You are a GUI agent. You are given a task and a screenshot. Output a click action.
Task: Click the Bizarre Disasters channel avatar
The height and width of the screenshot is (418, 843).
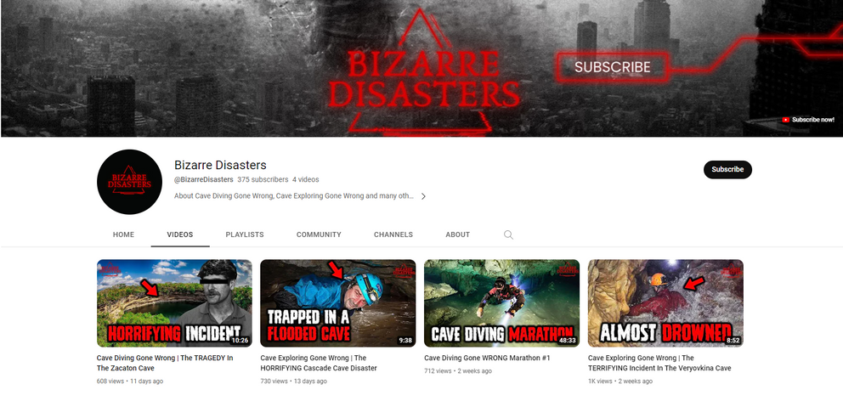(x=129, y=182)
